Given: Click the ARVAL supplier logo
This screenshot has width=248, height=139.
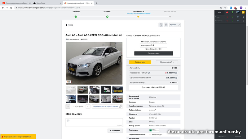Looking at the screenshot, I should pos(154,130).
